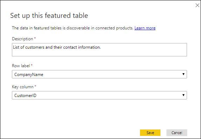
Task: Select the CompanyName combo box value
Action: tap(29, 75)
